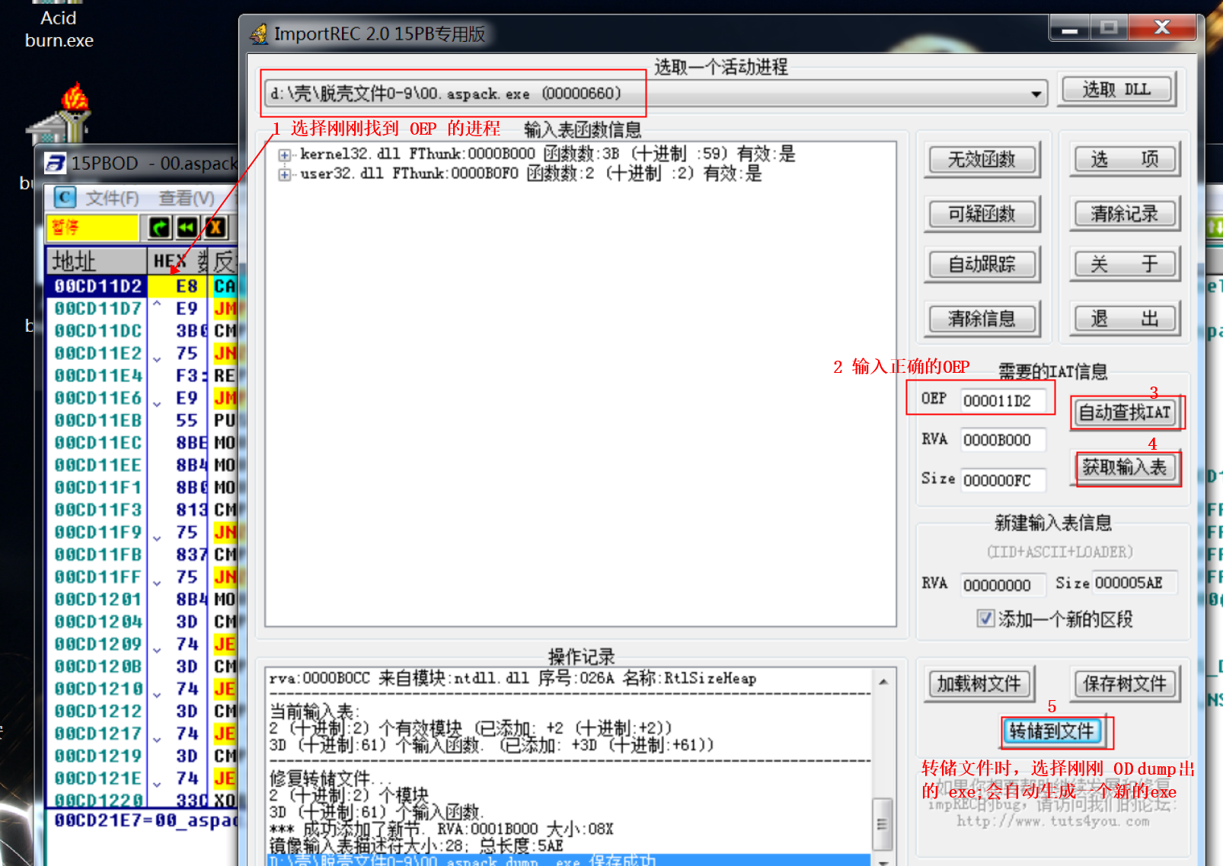This screenshot has width=1223, height=866.
Task: Click the 15PBOD logo icon on the debugger title bar
Action: 55,162
